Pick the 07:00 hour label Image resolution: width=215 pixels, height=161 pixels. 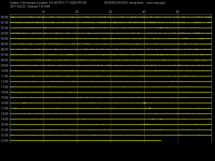click(x=5, y=55)
